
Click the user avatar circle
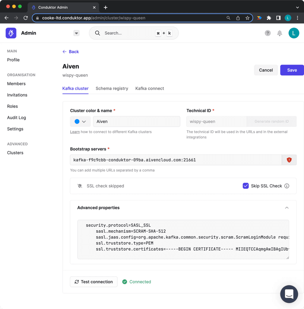coord(294,33)
